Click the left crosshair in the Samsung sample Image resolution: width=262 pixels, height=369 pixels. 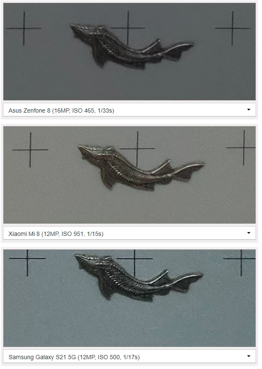(27, 259)
